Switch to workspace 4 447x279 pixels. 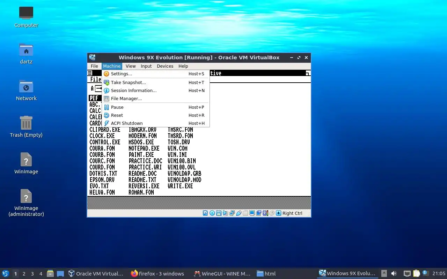click(41, 274)
